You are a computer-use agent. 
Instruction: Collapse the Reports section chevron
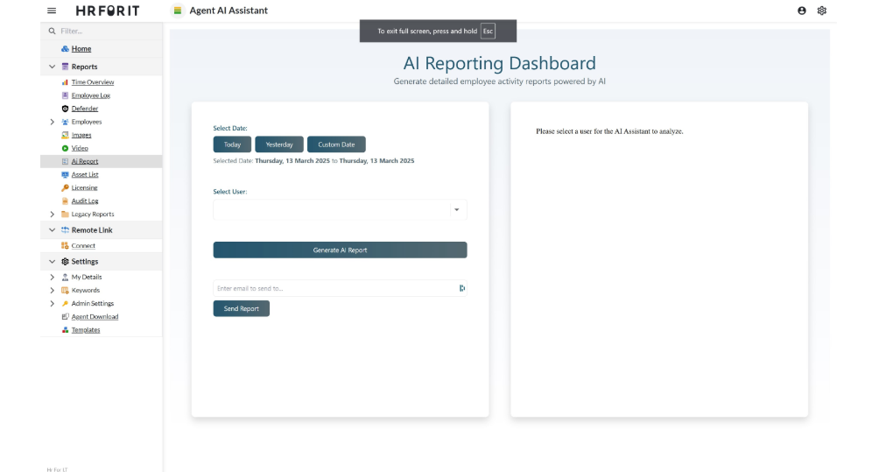click(52, 67)
